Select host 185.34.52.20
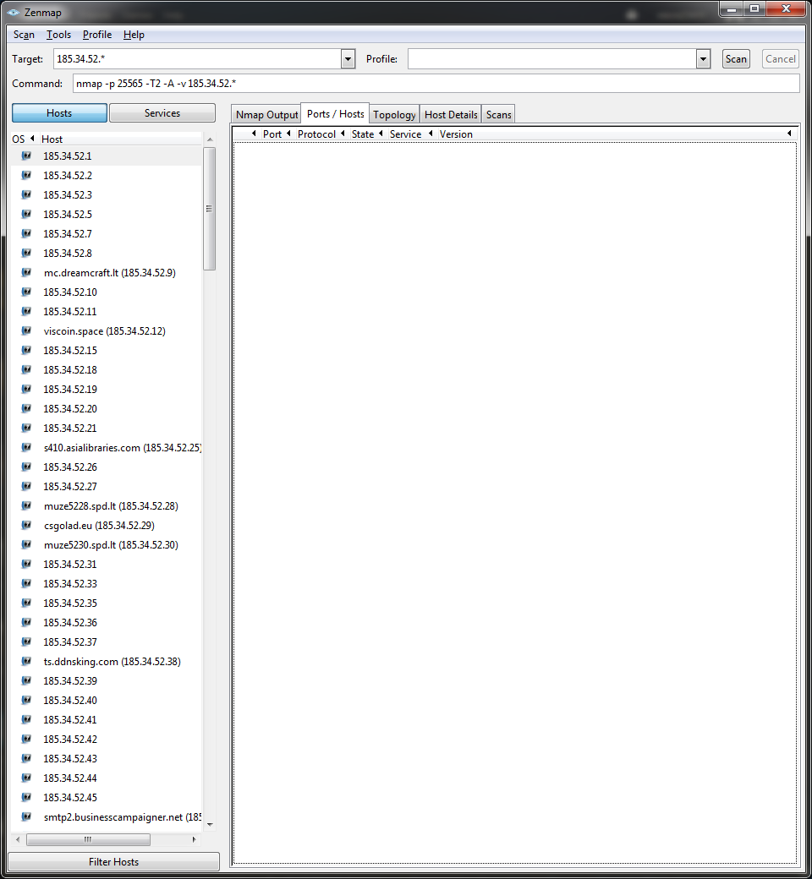Image resolution: width=812 pixels, height=879 pixels. (70, 409)
